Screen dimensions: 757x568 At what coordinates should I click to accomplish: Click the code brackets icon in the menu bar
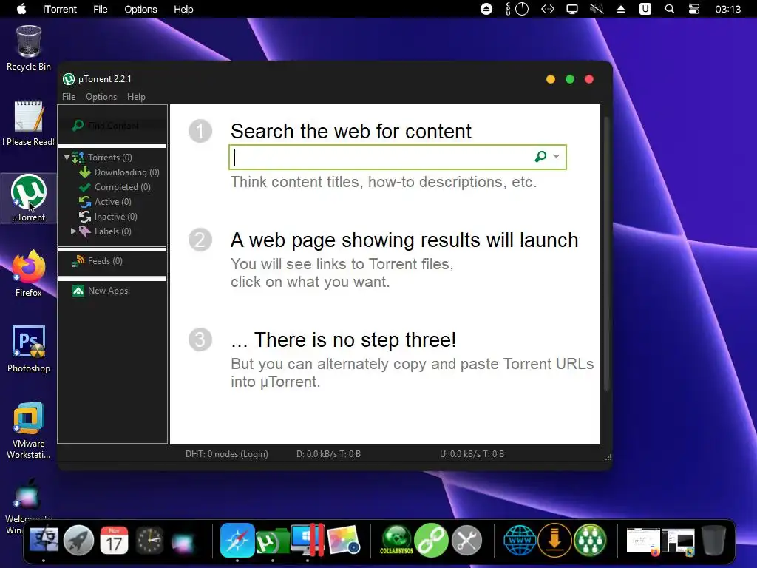pos(548,9)
